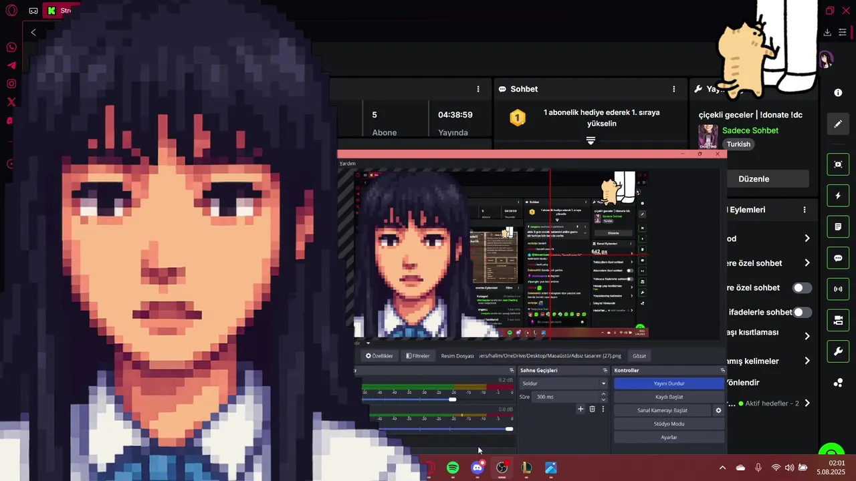Screen dimensions: 856x481
Task: Open the Sohbet panel three-dot menu
Action: [x=673, y=89]
